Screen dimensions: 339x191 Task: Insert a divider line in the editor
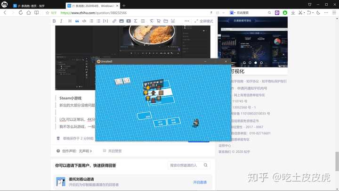(143, 21)
